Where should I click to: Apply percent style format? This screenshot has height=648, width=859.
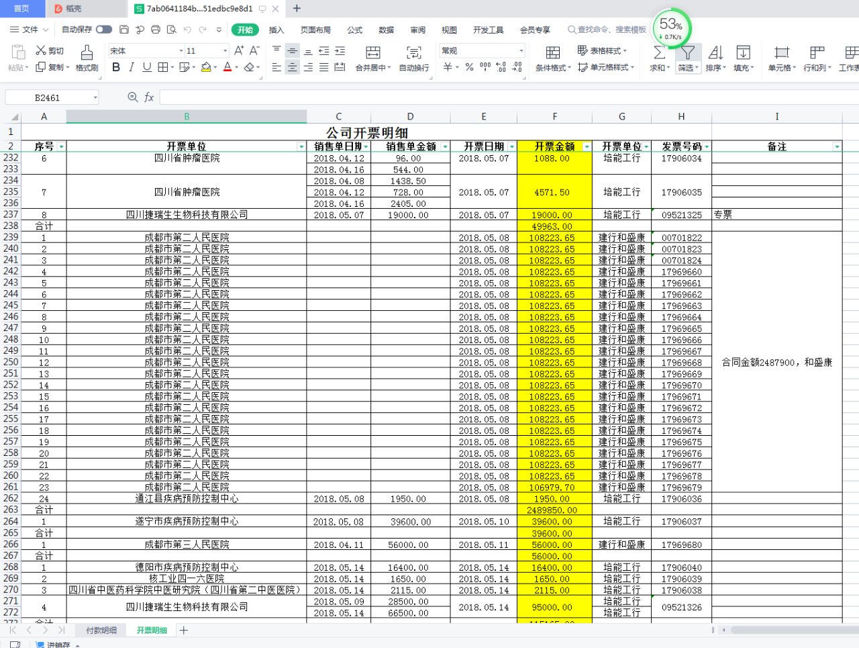(469, 67)
